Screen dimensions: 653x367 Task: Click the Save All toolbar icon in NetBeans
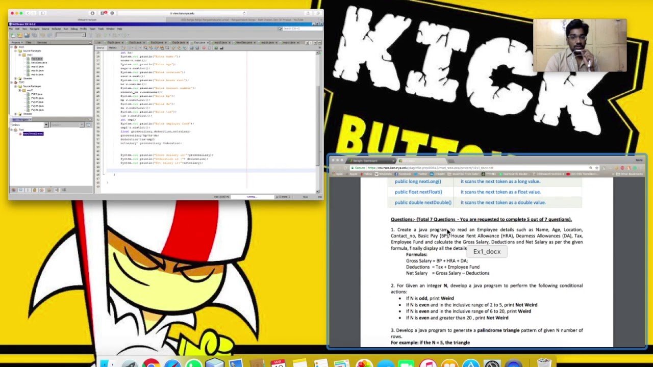(x=34, y=35)
